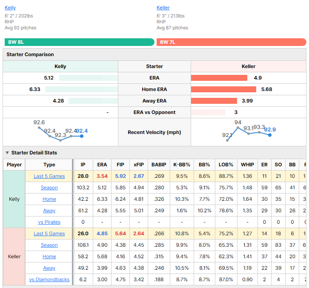Click the K-BB% column header
Image resolution: width=309 pixels, height=288 pixels.
182,165
